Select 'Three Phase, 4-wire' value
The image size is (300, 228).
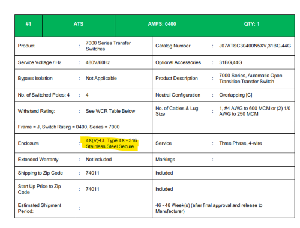tap(241, 143)
